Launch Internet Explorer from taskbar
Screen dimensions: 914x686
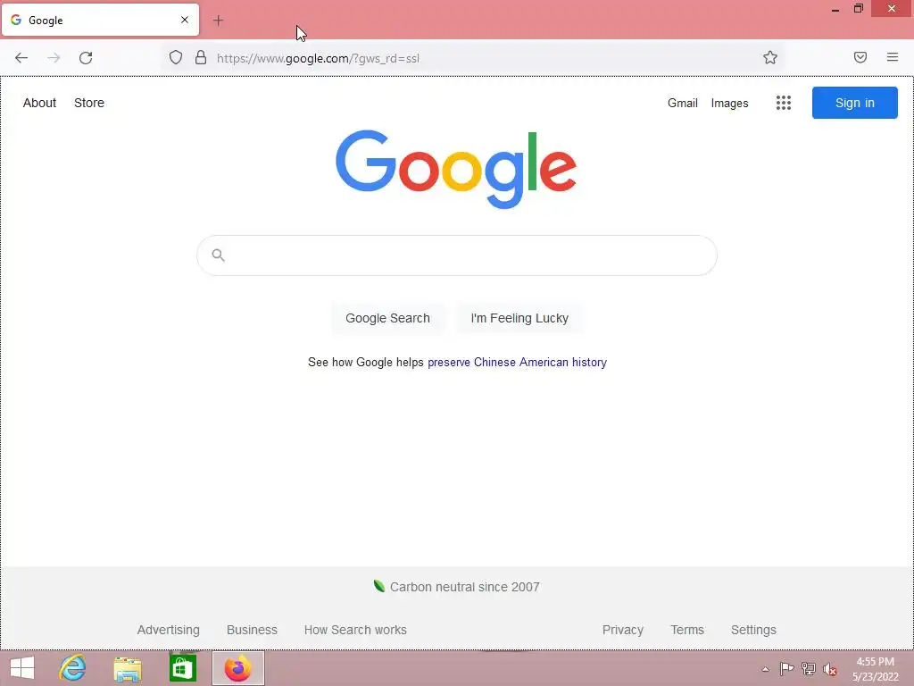[72, 668]
